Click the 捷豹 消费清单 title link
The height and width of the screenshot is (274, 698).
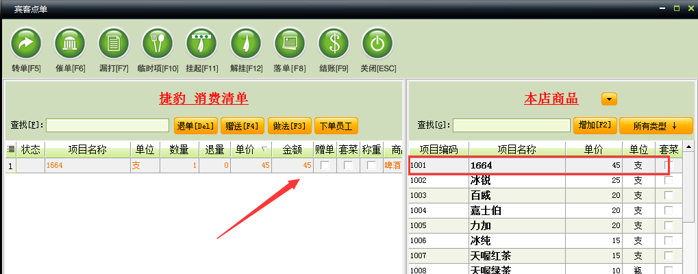[203, 99]
